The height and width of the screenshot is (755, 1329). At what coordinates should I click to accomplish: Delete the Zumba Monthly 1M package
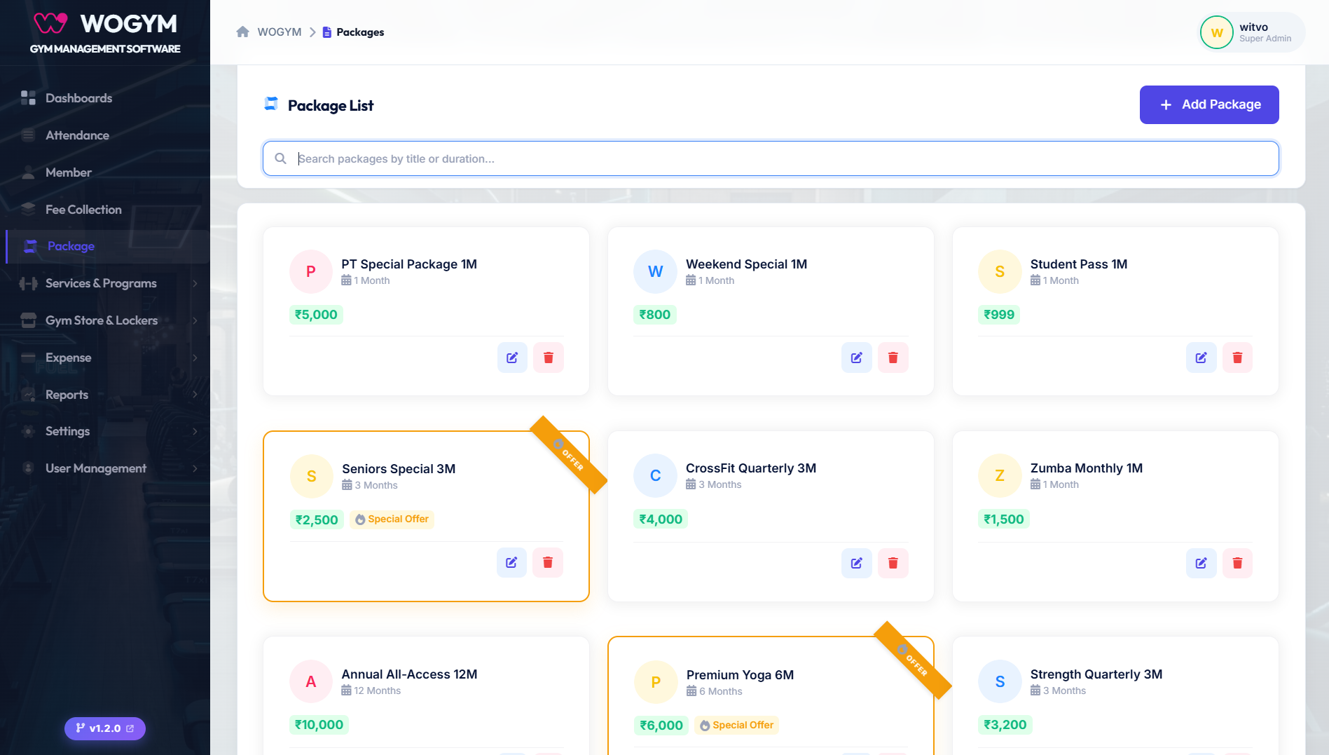pos(1238,563)
